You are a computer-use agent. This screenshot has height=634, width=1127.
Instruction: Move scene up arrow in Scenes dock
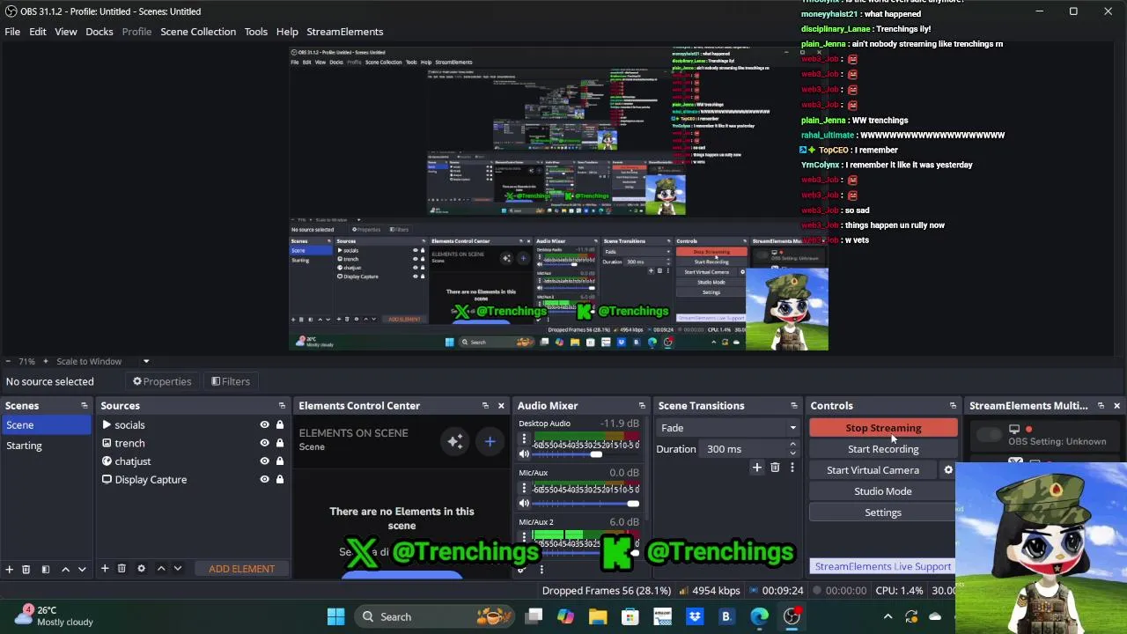(x=65, y=569)
